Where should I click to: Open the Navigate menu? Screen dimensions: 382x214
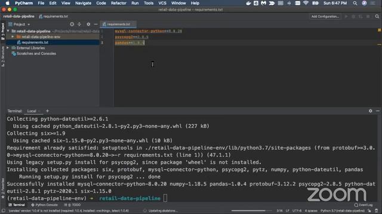(83, 3)
